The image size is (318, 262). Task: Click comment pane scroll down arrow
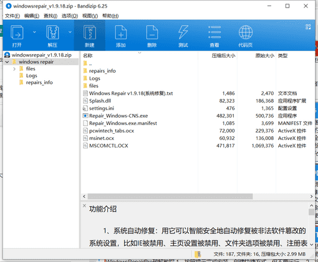(x=311, y=245)
